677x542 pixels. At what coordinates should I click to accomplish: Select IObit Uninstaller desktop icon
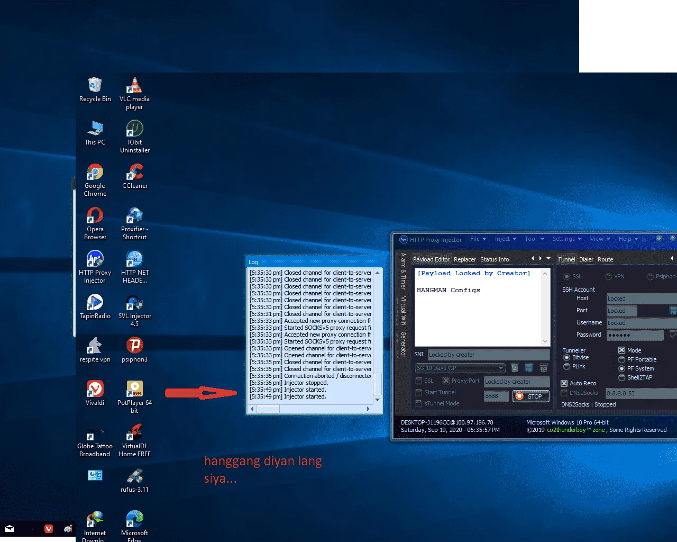pyautogui.click(x=134, y=137)
